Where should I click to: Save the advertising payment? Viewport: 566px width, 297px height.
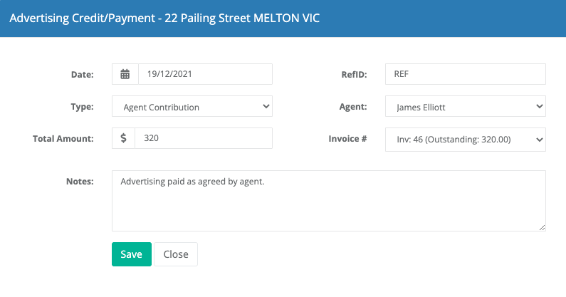tap(132, 254)
